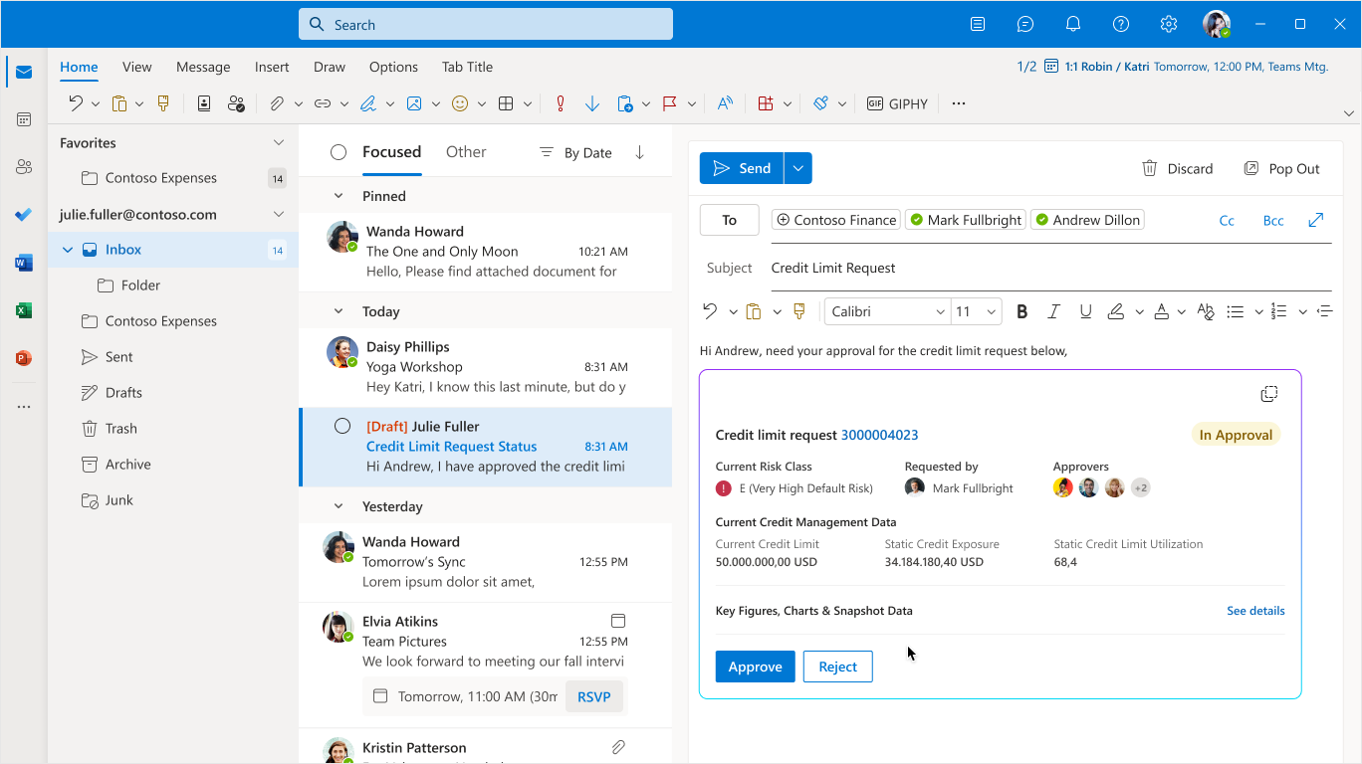Expand the ribbon collapse chevron
The height and width of the screenshot is (764, 1362).
(x=1349, y=112)
